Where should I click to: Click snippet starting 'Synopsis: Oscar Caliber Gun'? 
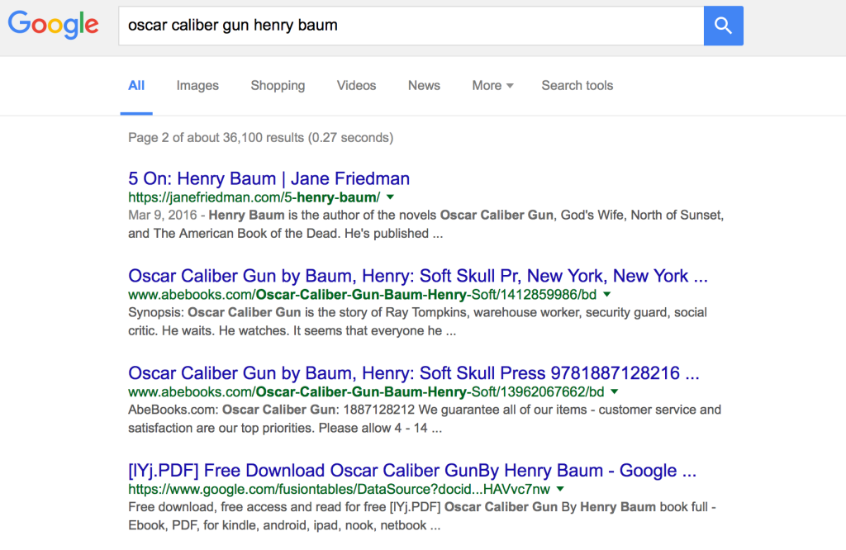417,321
